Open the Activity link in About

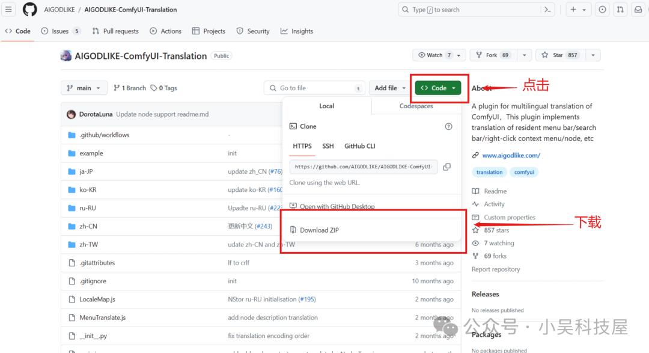coord(489,204)
